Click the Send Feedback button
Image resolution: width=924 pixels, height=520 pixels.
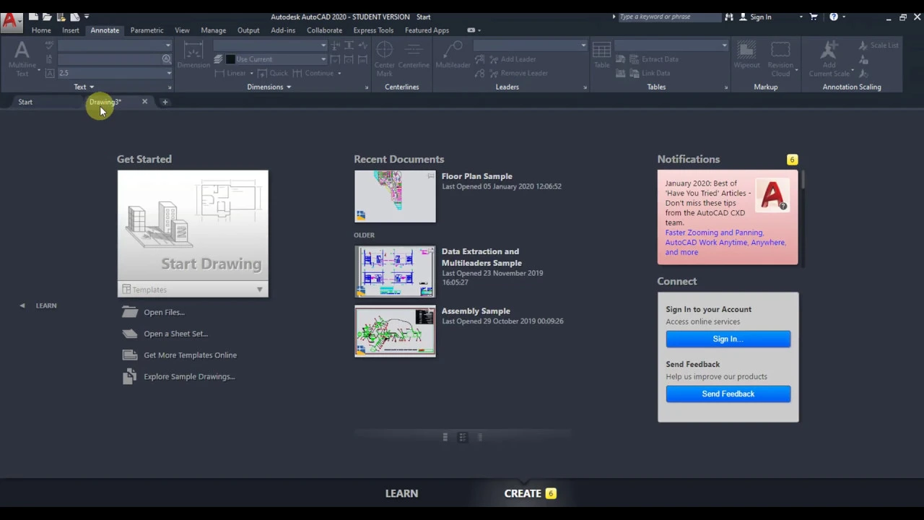pyautogui.click(x=728, y=394)
